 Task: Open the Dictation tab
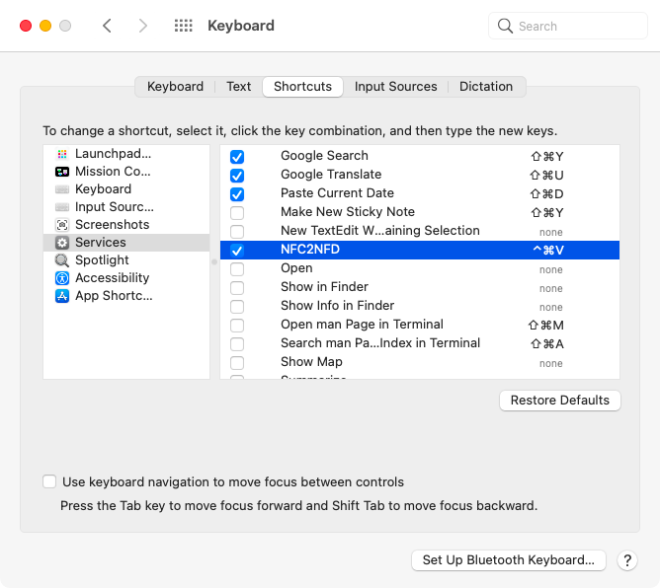[485, 87]
